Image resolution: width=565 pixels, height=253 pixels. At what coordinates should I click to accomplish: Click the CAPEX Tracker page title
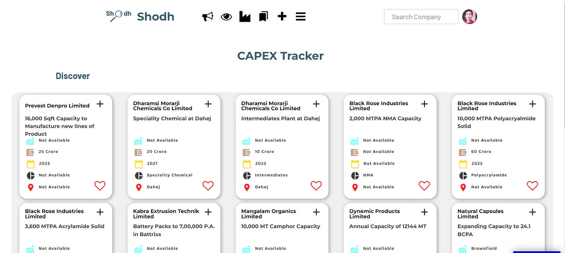[x=280, y=56]
